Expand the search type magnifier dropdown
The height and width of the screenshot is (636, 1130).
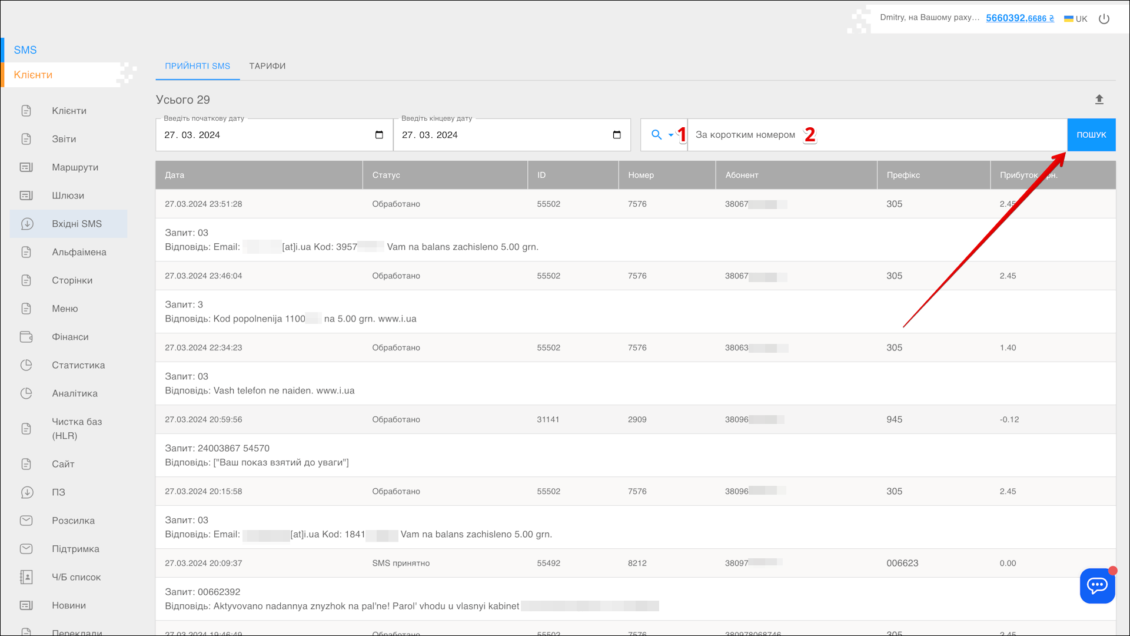662,135
